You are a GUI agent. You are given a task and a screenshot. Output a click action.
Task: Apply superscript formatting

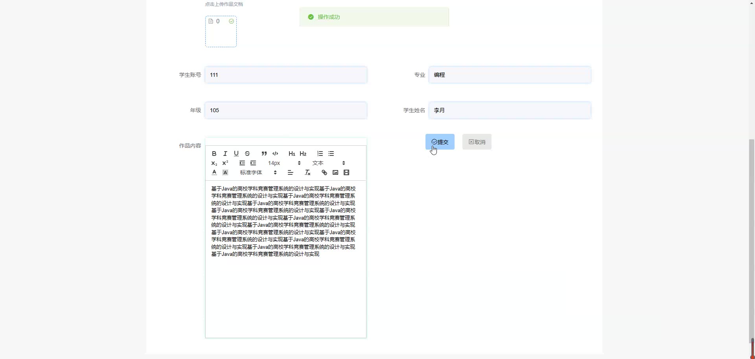pos(225,163)
